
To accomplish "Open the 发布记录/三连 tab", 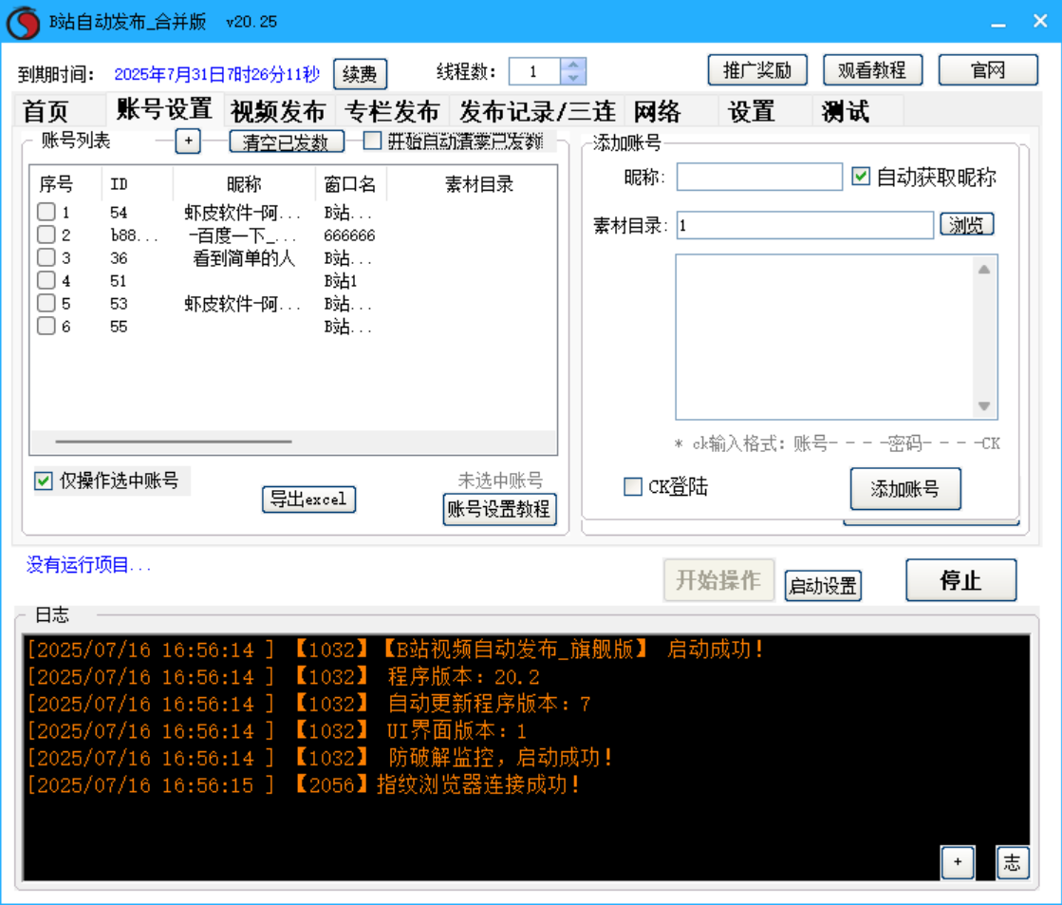I will pos(537,111).
